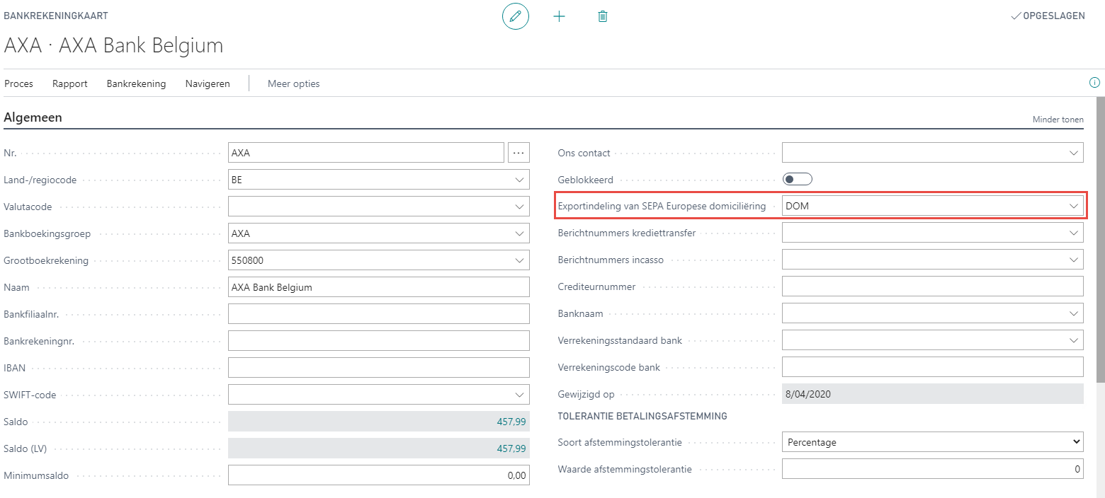The width and height of the screenshot is (1105, 498).
Task: Click the Saldo value 457,99
Action: pyautogui.click(x=511, y=422)
